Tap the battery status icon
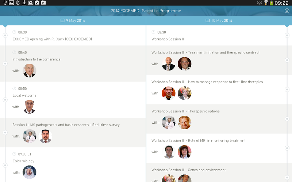The image size is (292, 182). (x=272, y=3)
